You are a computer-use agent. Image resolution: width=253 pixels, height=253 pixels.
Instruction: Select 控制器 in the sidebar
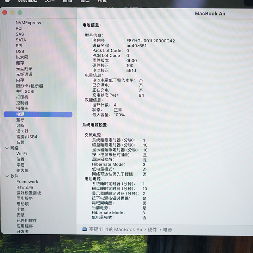tap(22, 103)
